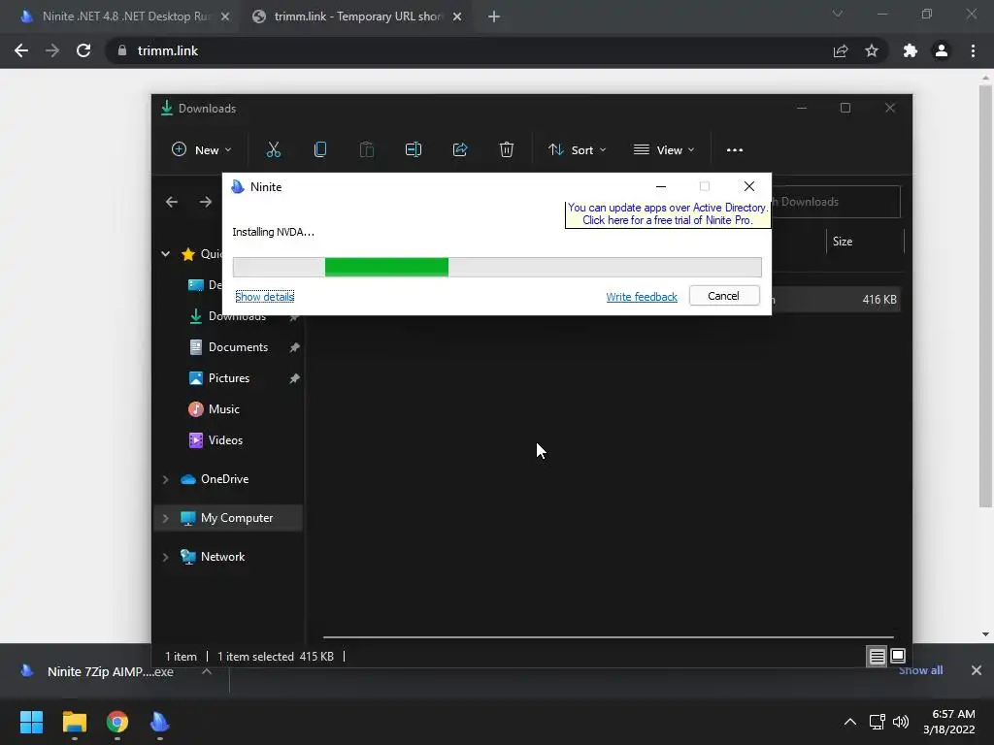
Task: Expand the My Computer tree node
Action: coord(165,518)
